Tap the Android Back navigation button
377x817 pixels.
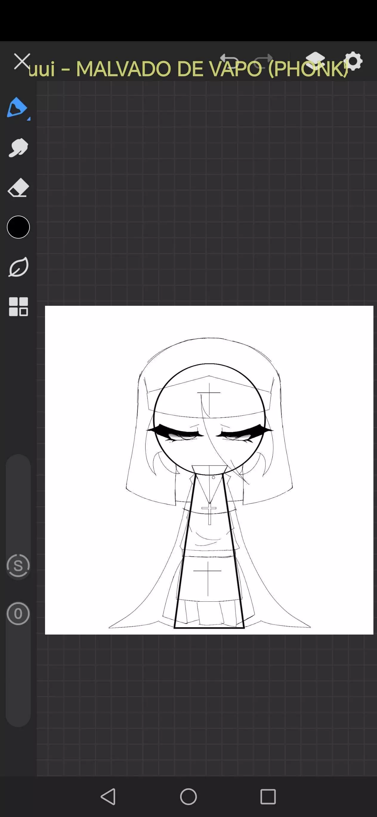[108, 796]
